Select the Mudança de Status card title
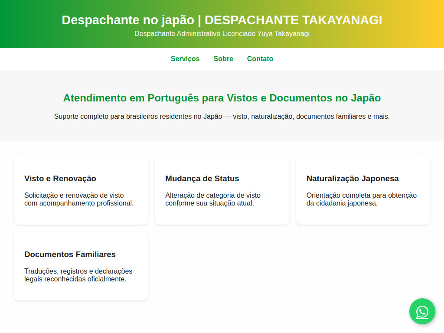444x333 pixels. click(x=202, y=179)
